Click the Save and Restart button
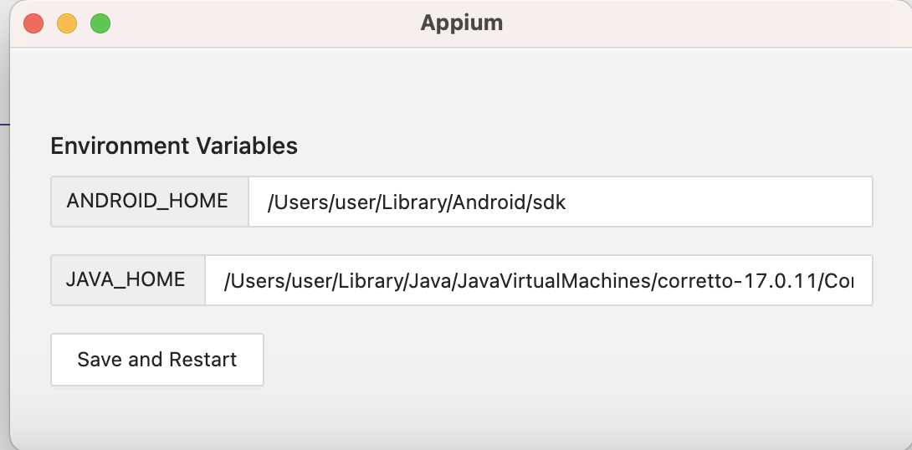The width and height of the screenshot is (912, 450). (157, 360)
